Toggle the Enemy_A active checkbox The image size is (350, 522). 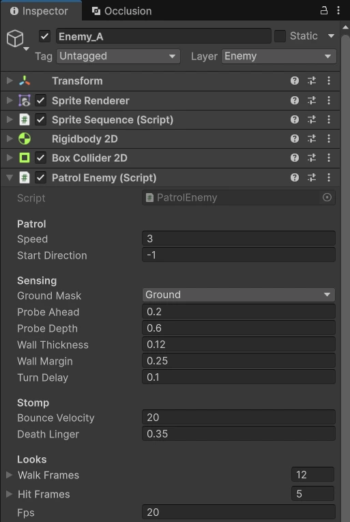[x=44, y=36]
